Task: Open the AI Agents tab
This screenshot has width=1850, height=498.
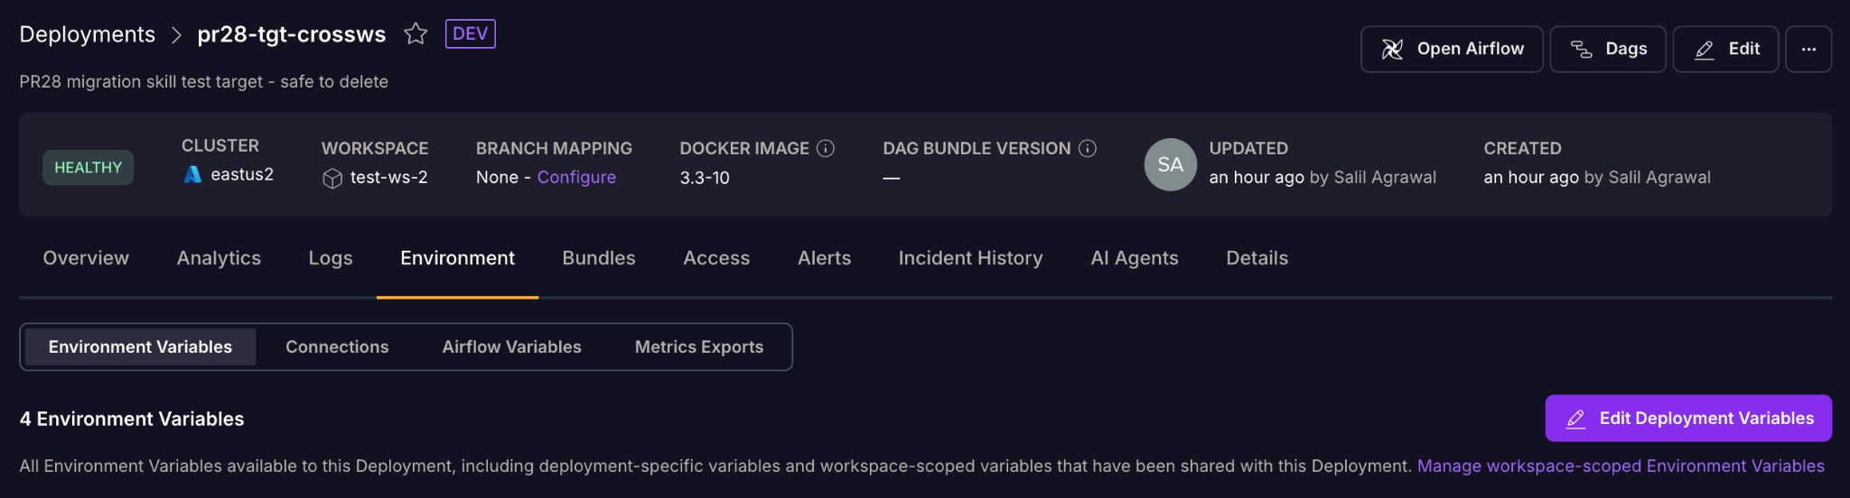Action: click(x=1135, y=258)
